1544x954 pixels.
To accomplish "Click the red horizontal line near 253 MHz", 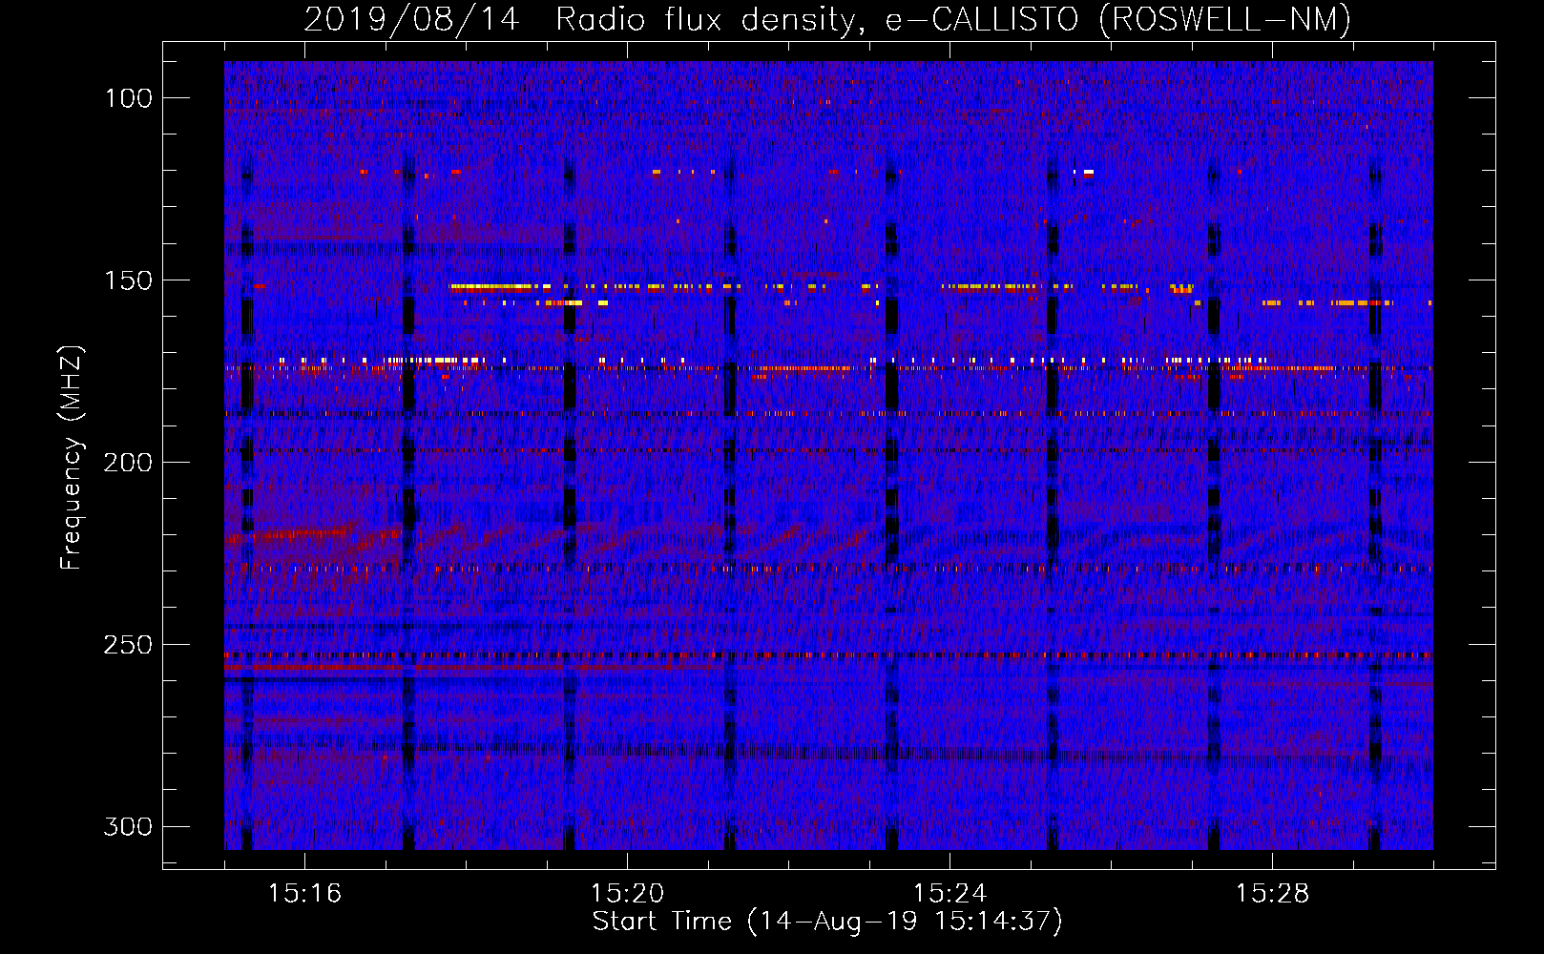I will click(x=828, y=655).
